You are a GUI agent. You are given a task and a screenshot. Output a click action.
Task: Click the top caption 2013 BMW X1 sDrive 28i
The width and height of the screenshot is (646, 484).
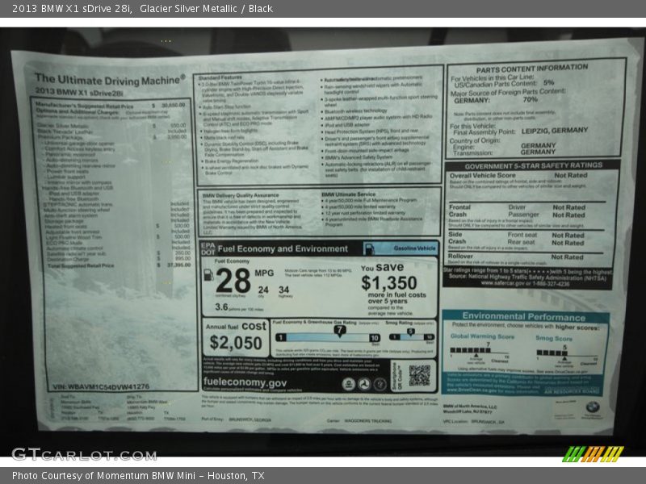pyautogui.click(x=72, y=8)
